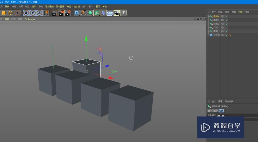The image size is (258, 142).
Task: Switch to 坐标 attribute tab
Action: pos(215,111)
